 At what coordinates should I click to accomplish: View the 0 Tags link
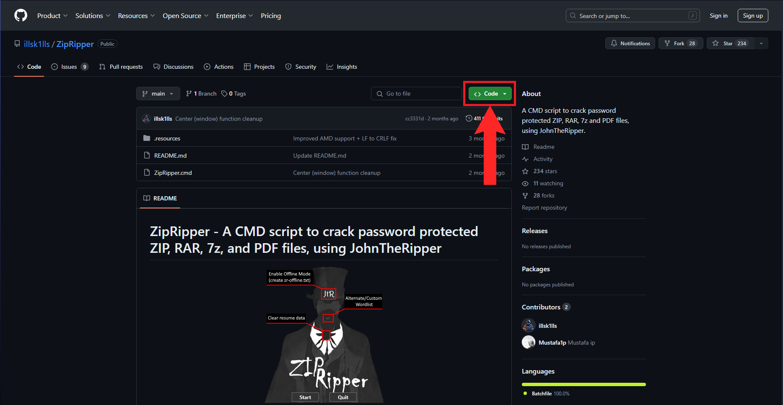(234, 93)
